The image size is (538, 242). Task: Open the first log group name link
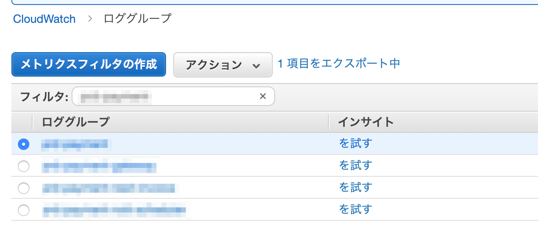tap(75, 144)
